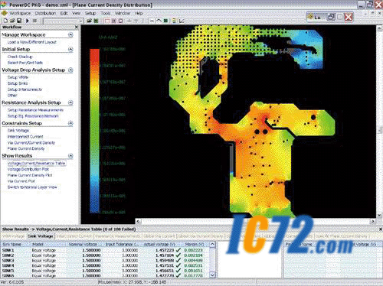Open Setup Resistance Measurements step
The width and height of the screenshot is (383, 286).
35,110
